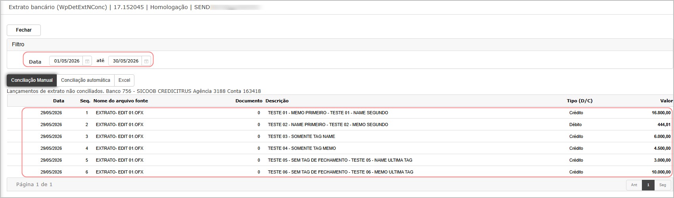Select row TESTE 02 - NAME PRIMEIRO description
This screenshot has width=674, height=198.
[328, 124]
